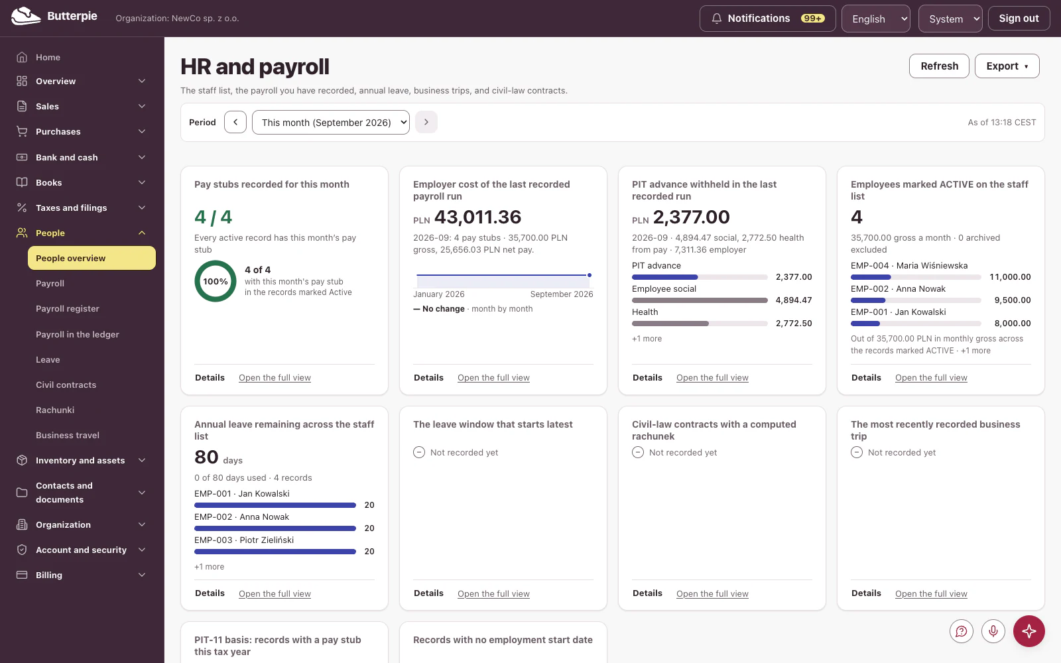This screenshot has height=663, width=1061.
Task: Open full view of Annual leave card
Action: pos(275,594)
